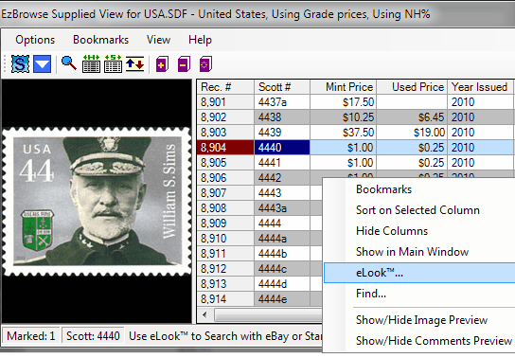515x358 pixels.
Task: Click used price $6.45
Action: tap(412, 117)
